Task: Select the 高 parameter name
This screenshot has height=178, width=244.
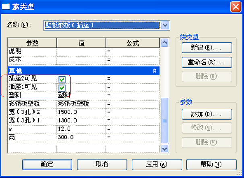Action: click(32, 137)
